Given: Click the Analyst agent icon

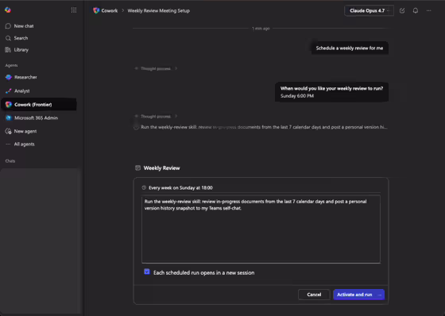Looking at the screenshot, I should point(9,91).
